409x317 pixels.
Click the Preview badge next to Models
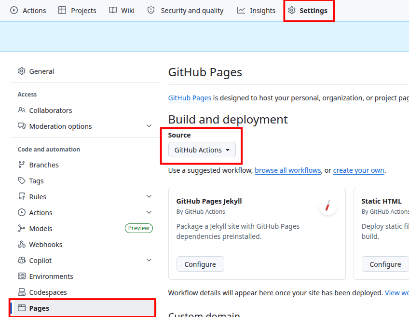(139, 228)
